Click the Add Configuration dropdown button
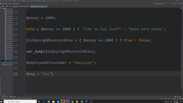 click(x=159, y=4)
